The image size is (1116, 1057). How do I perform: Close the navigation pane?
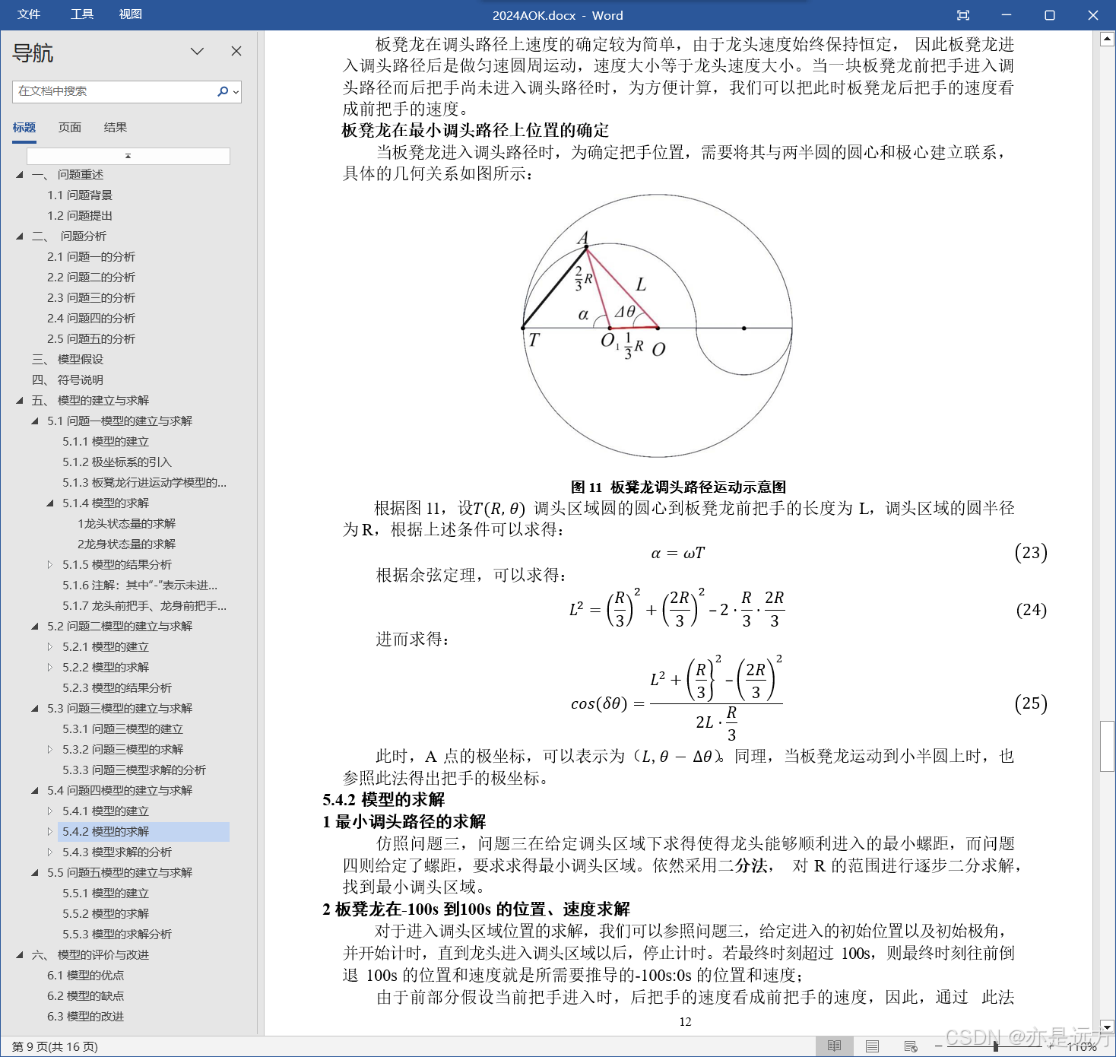[236, 51]
